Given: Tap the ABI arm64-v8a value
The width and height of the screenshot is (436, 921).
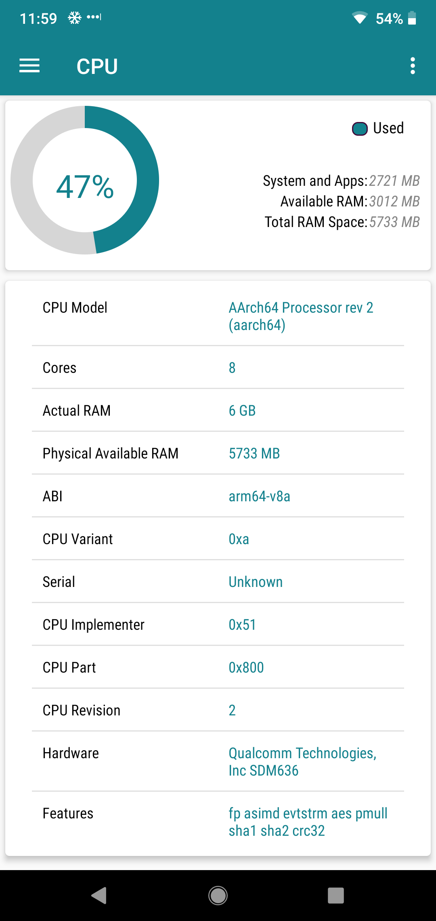Looking at the screenshot, I should (x=259, y=496).
